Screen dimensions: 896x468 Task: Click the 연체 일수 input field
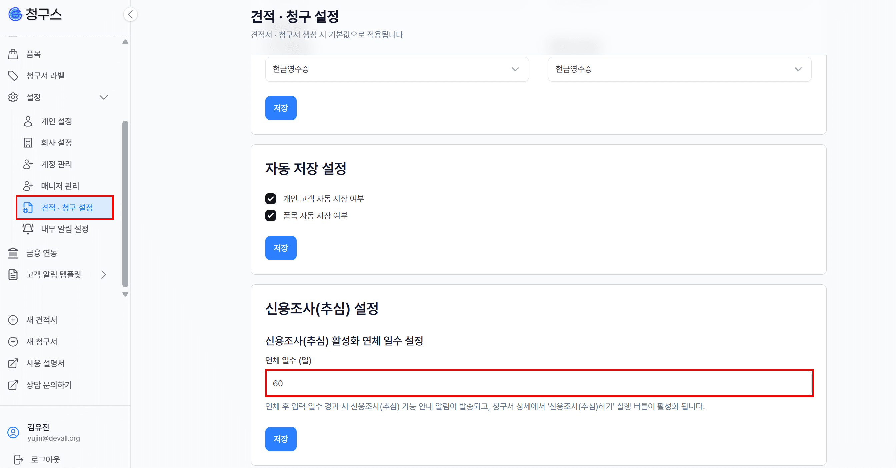point(539,383)
